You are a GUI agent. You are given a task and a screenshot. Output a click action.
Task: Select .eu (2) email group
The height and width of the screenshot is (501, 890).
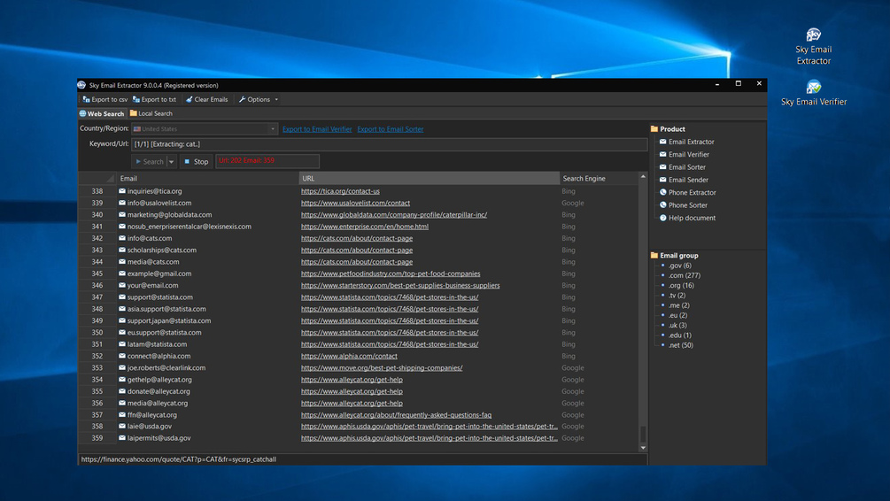pos(677,315)
